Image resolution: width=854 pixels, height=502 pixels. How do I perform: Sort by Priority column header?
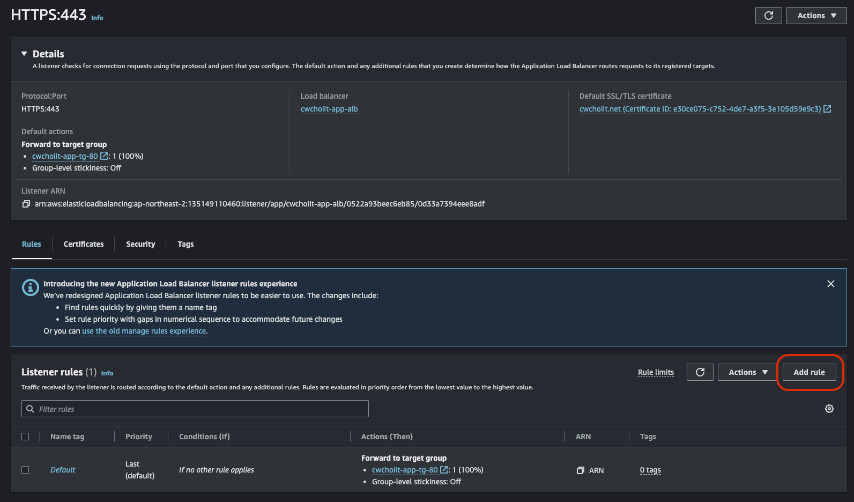coord(139,437)
